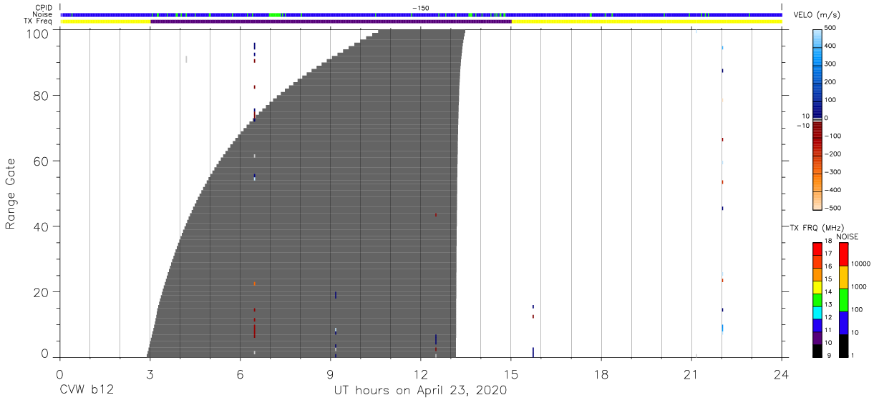This screenshot has width=879, height=405.
Task: Click the -500 label on velocity colorbar
Action: pos(832,208)
